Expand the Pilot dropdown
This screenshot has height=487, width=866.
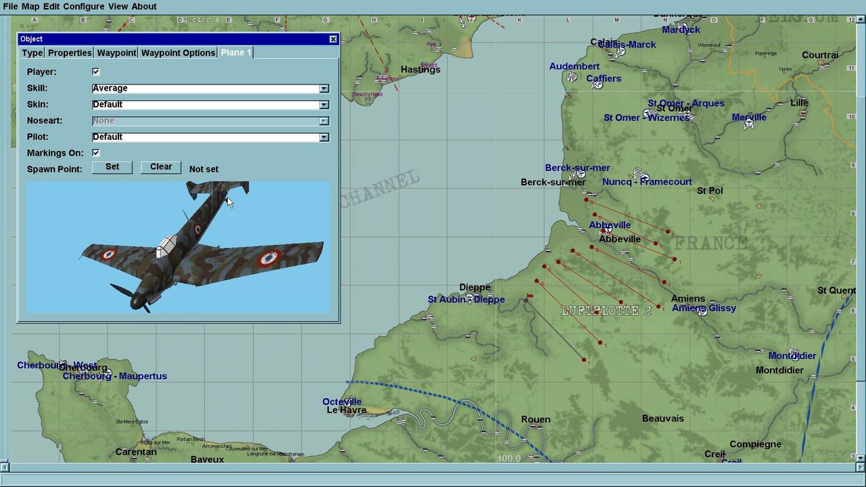[324, 137]
